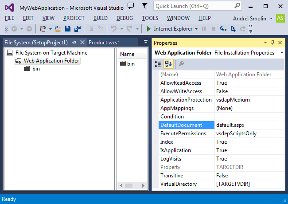
Task: Click the Step Over toolbar icon
Action: (x=233, y=29)
